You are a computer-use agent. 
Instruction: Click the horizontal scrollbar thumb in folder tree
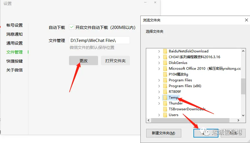(x=190, y=120)
